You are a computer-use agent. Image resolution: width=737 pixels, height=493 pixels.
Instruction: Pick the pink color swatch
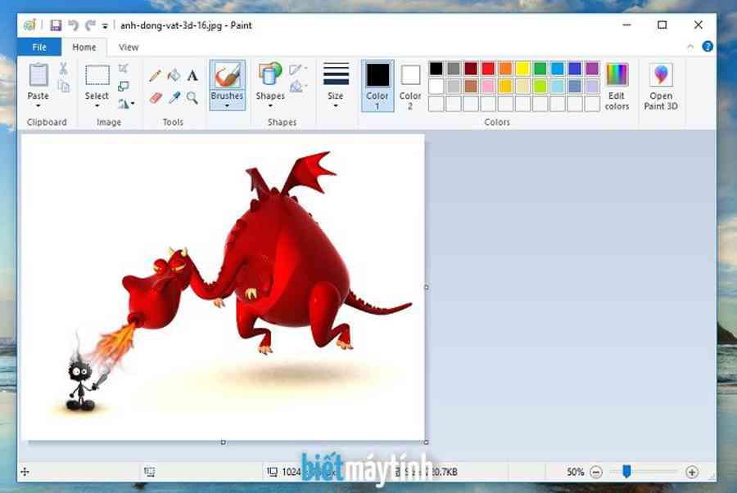[x=488, y=87]
